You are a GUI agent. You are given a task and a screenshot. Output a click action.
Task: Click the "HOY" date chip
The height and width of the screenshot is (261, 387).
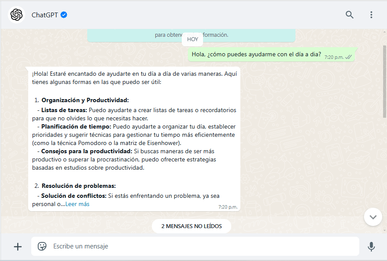(193, 39)
